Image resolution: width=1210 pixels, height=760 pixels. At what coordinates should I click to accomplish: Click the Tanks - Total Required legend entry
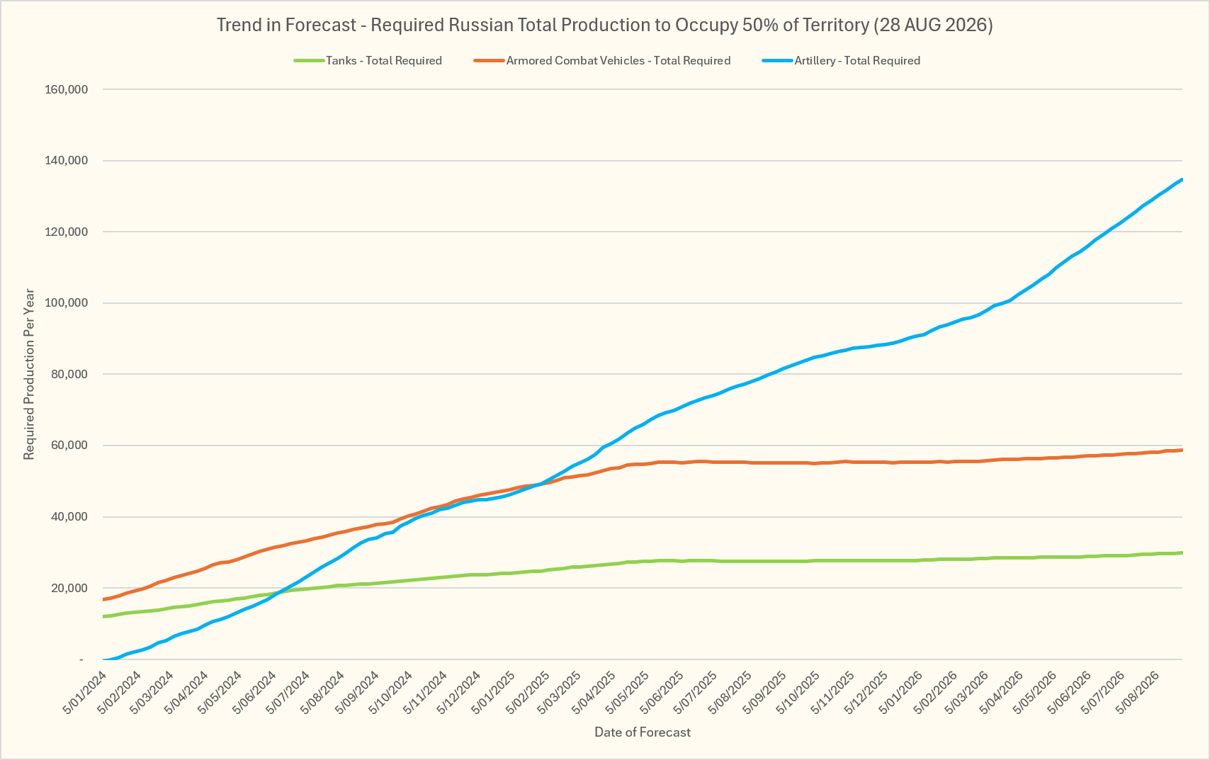(x=368, y=61)
